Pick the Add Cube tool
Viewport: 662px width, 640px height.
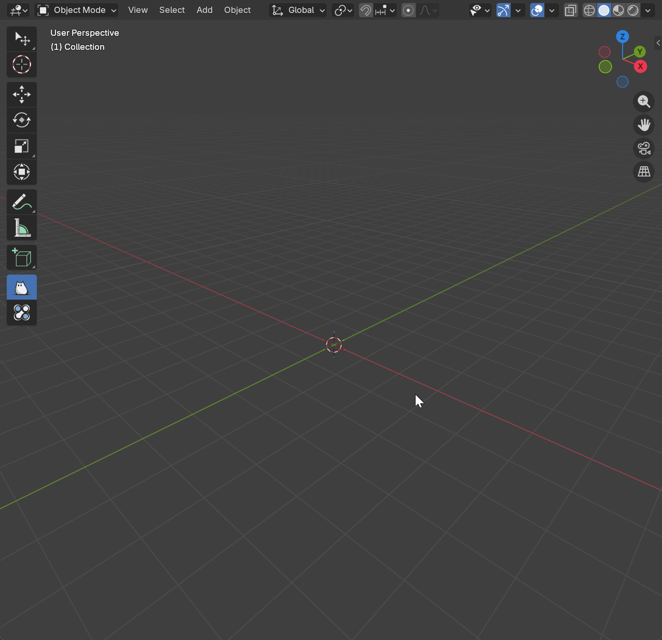click(21, 257)
